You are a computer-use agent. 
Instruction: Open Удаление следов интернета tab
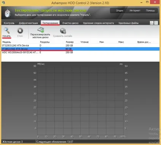[98, 23]
